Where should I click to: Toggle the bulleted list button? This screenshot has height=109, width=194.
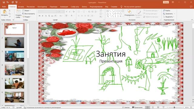(x=79, y=12)
